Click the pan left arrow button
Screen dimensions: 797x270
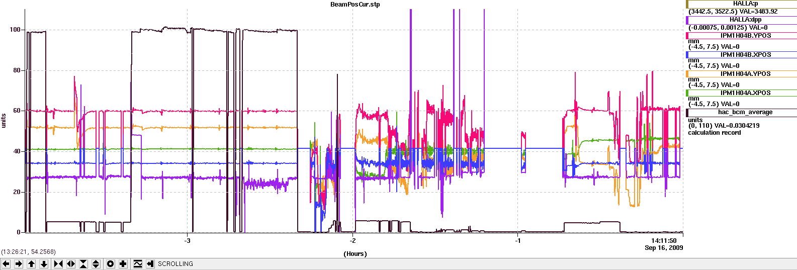[x=6, y=263]
